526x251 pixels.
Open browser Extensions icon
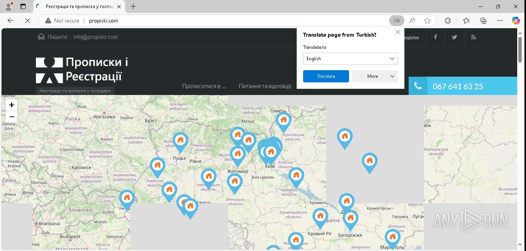point(448,21)
